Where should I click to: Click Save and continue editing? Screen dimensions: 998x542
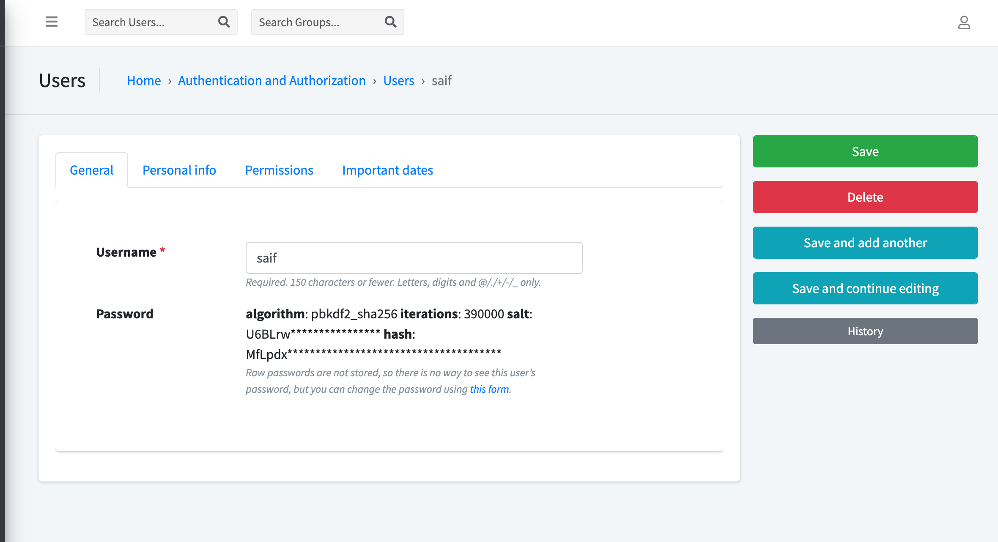(x=865, y=288)
